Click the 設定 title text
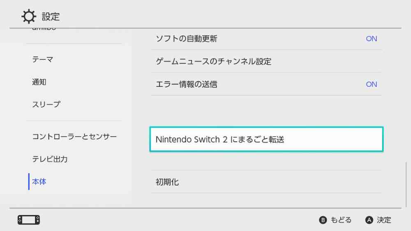The width and height of the screenshot is (411, 231). point(51,17)
